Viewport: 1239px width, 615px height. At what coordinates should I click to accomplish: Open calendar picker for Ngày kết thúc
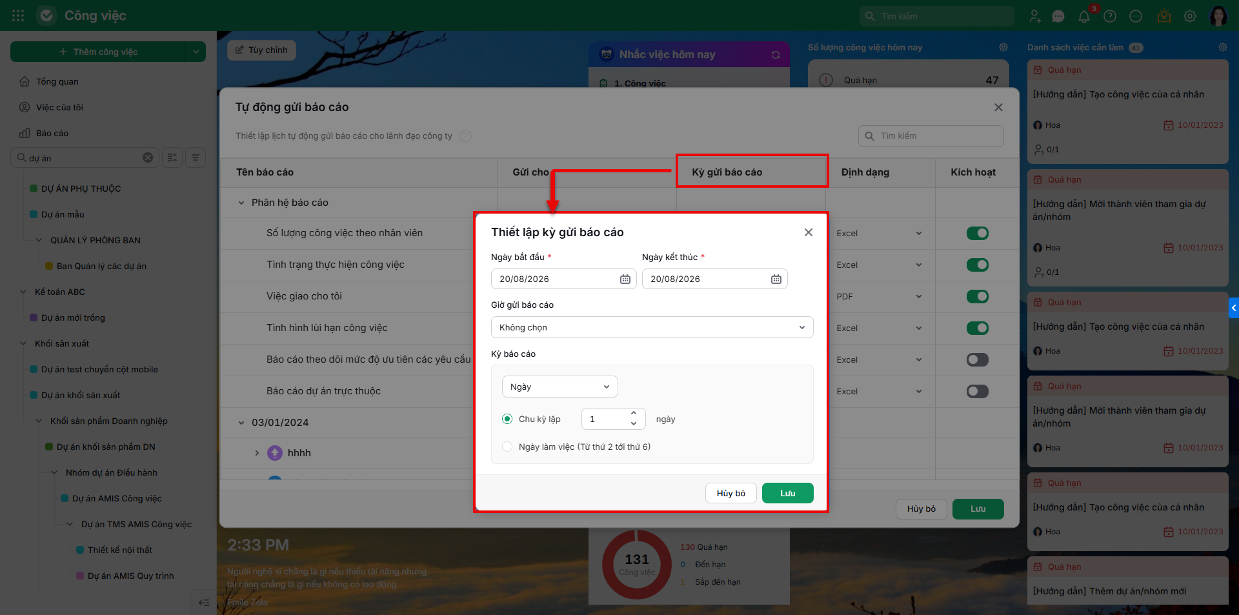(x=776, y=279)
